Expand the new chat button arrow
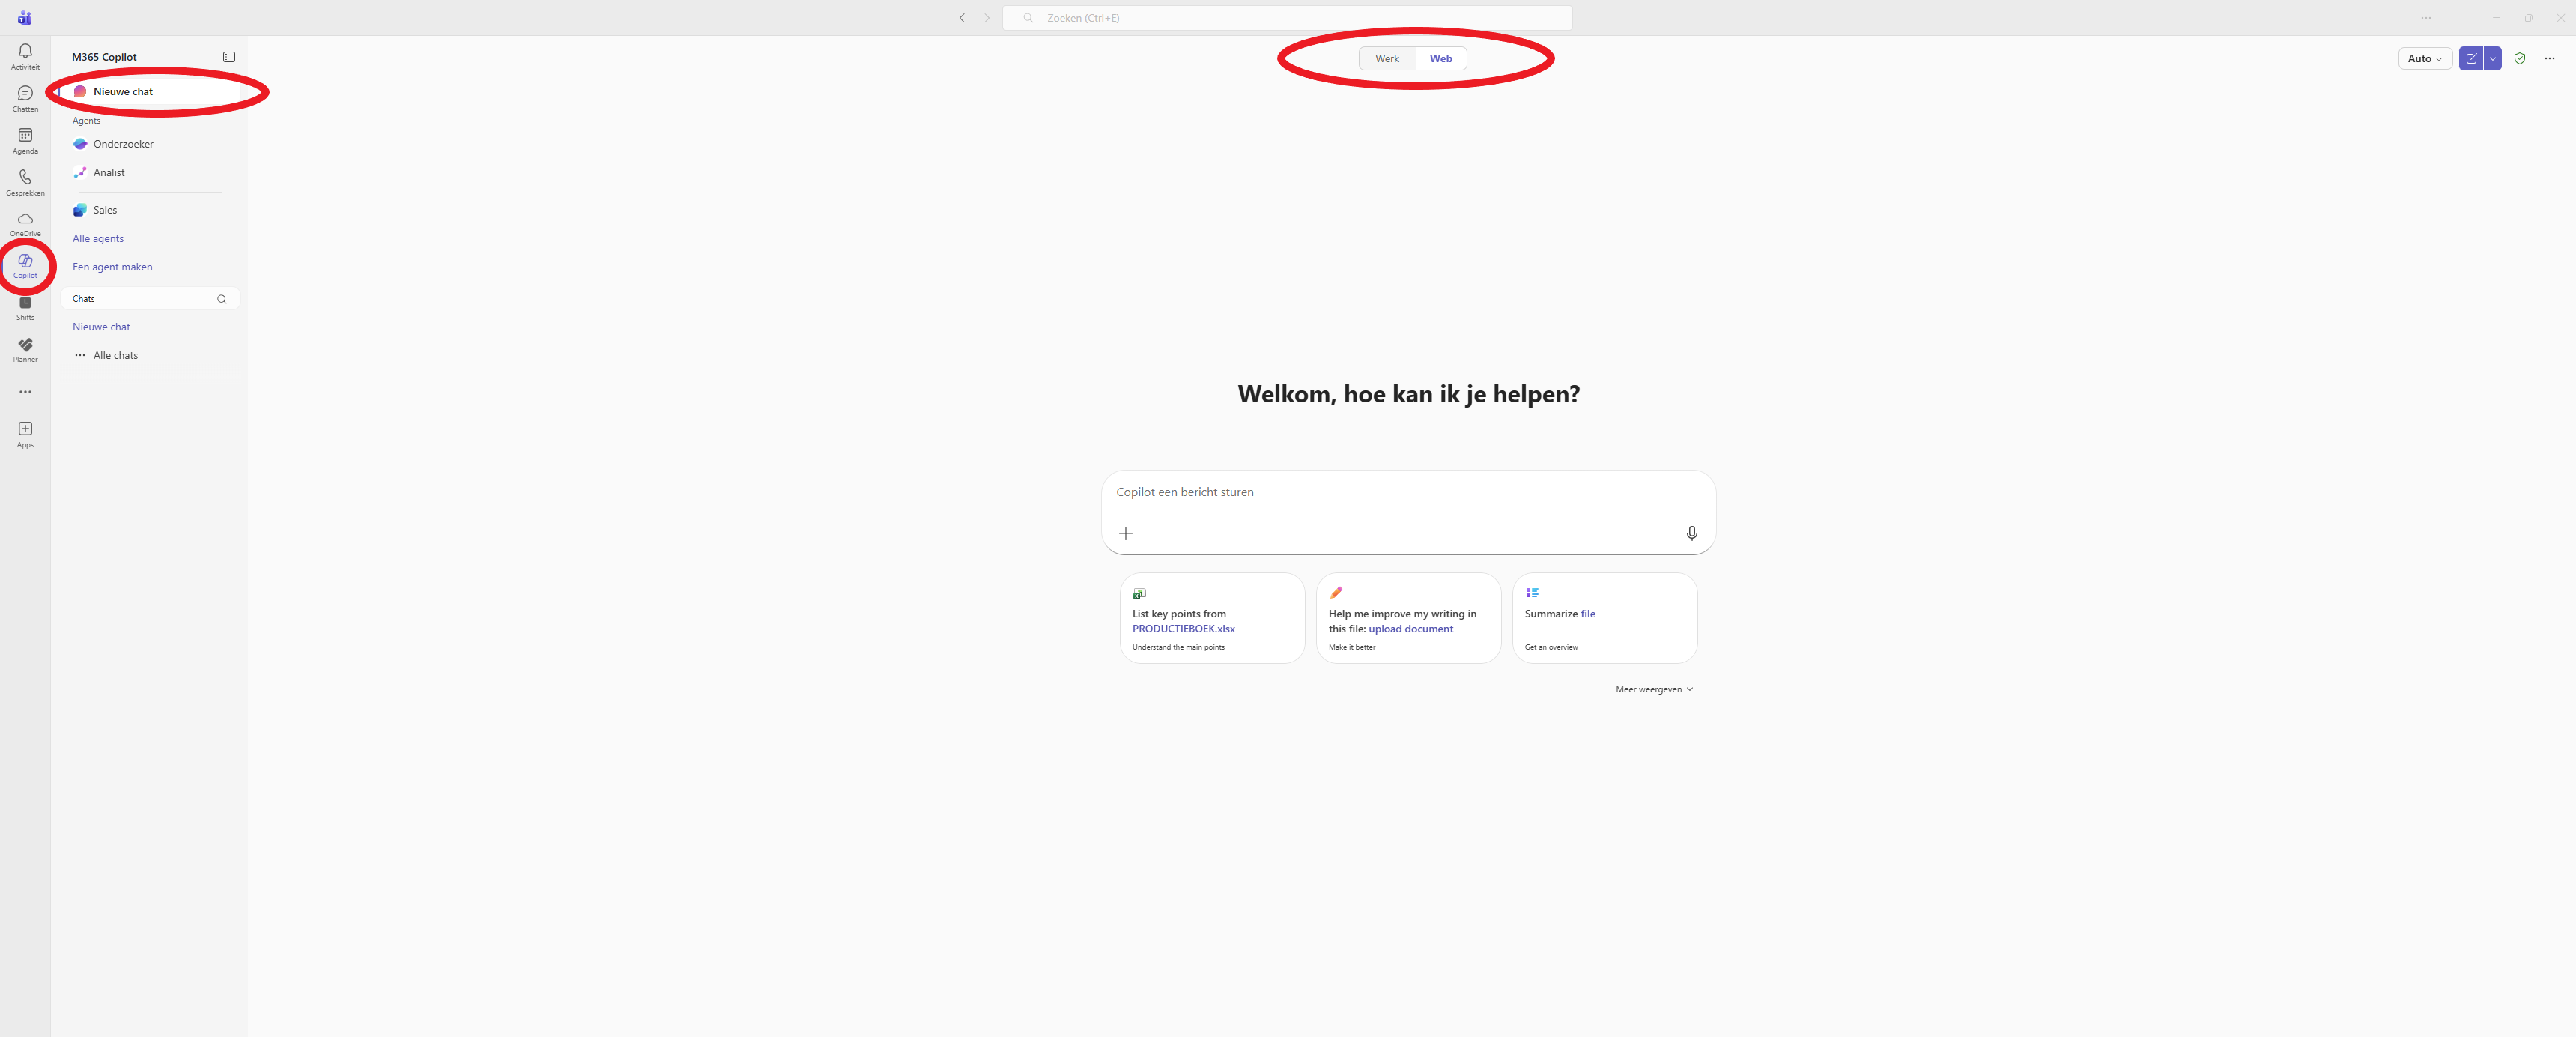Screen dimensions: 2576x1037 pos(2493,58)
